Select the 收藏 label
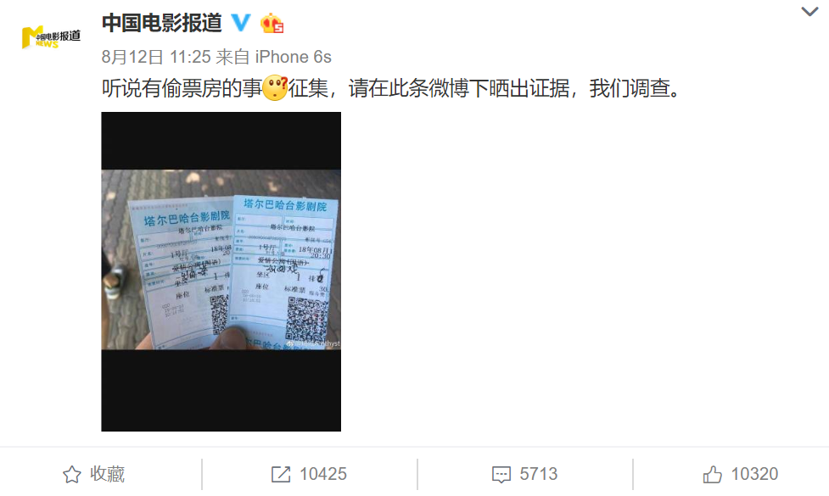The height and width of the screenshot is (496, 829). click(107, 474)
